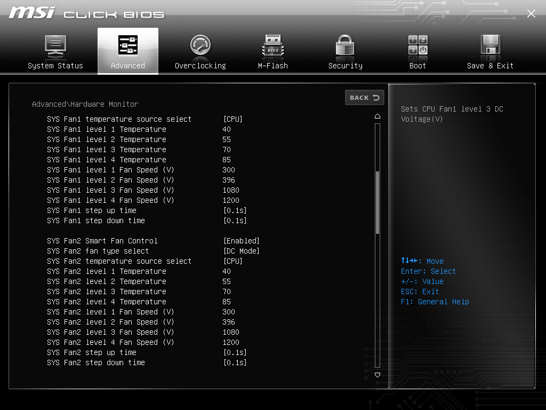The width and height of the screenshot is (546, 410).
Task: Open the Security padlock icon
Action: coord(345,45)
